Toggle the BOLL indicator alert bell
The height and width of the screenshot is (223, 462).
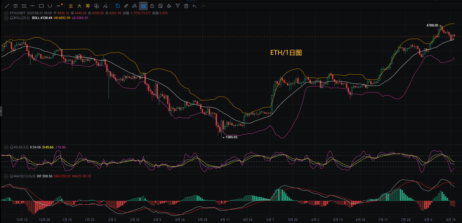coord(12,18)
